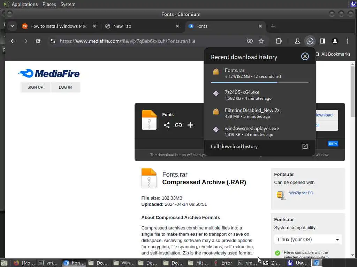Viewport: 357px width, 267px height.
Task: Open the 7z2405-x64.exe download entry
Action: pos(259,95)
